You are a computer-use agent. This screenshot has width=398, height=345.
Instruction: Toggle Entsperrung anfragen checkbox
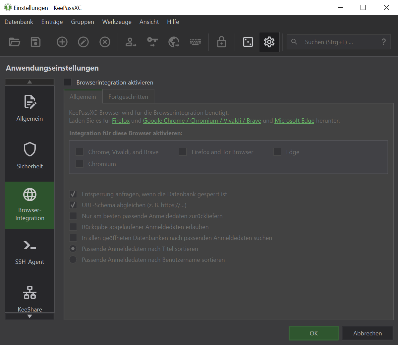tap(73, 194)
